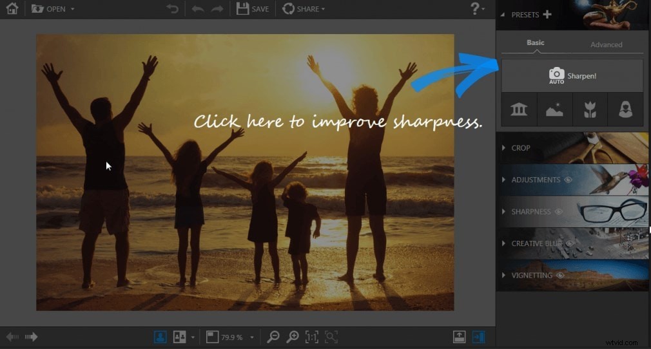Click the OPEN folder button
The image size is (651, 349).
pos(48,9)
